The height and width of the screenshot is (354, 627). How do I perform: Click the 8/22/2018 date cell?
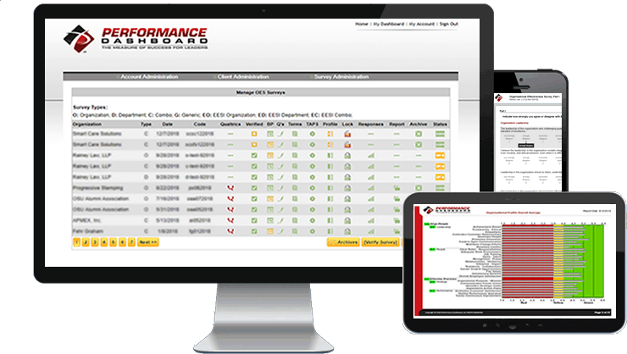tap(168, 188)
